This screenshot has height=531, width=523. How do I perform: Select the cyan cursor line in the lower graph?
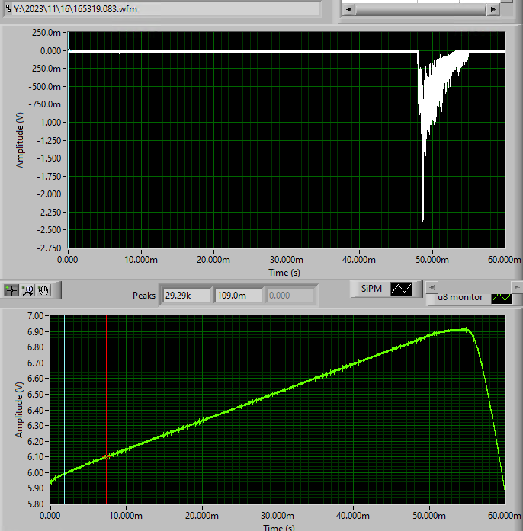click(x=64, y=410)
